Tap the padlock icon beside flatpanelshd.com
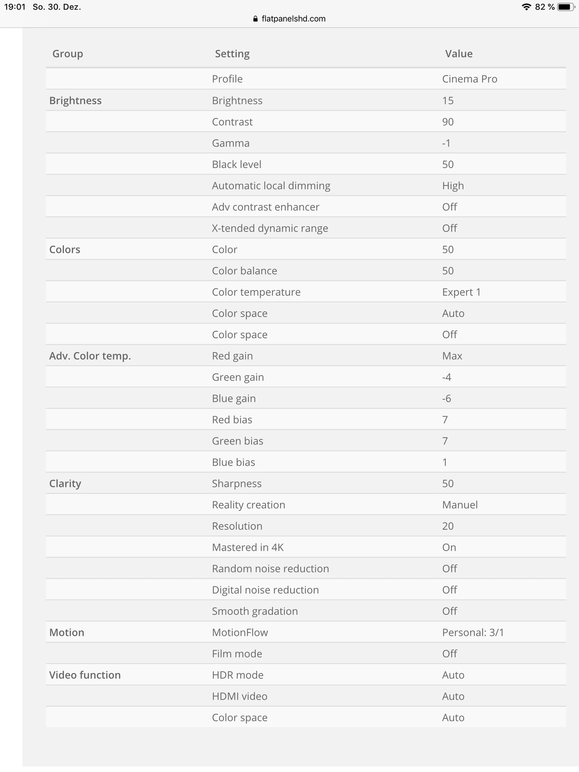The height and width of the screenshot is (772, 579). pos(256,19)
